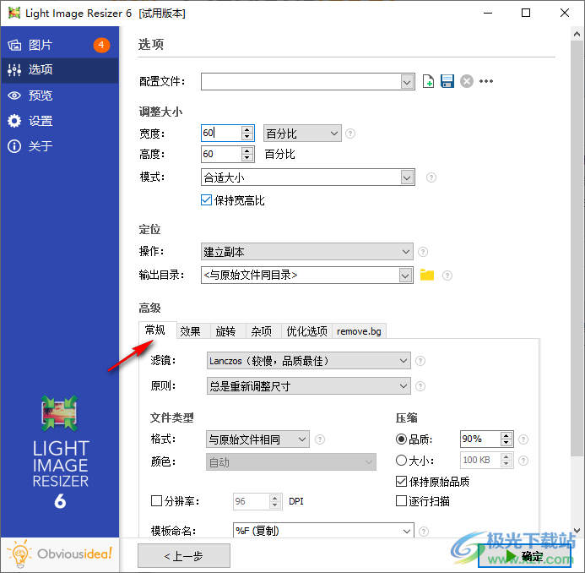Click the 确定 button

click(524, 556)
